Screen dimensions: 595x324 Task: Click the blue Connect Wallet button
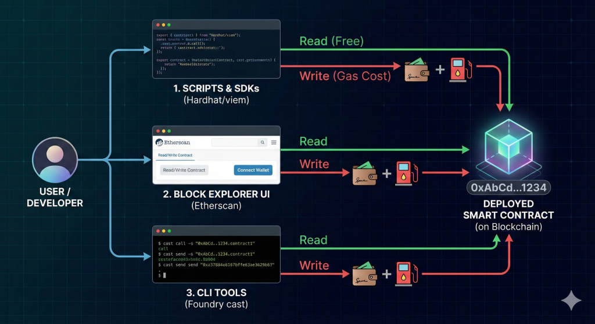253,170
